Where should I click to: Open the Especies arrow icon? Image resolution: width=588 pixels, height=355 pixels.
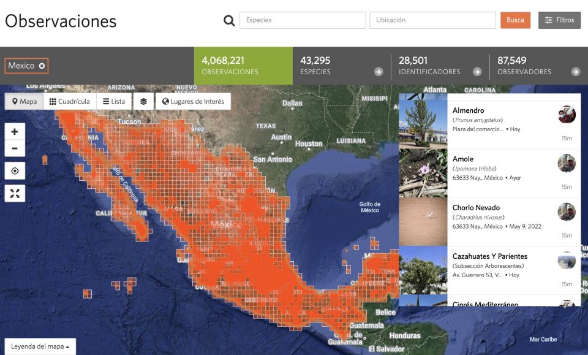click(x=379, y=72)
